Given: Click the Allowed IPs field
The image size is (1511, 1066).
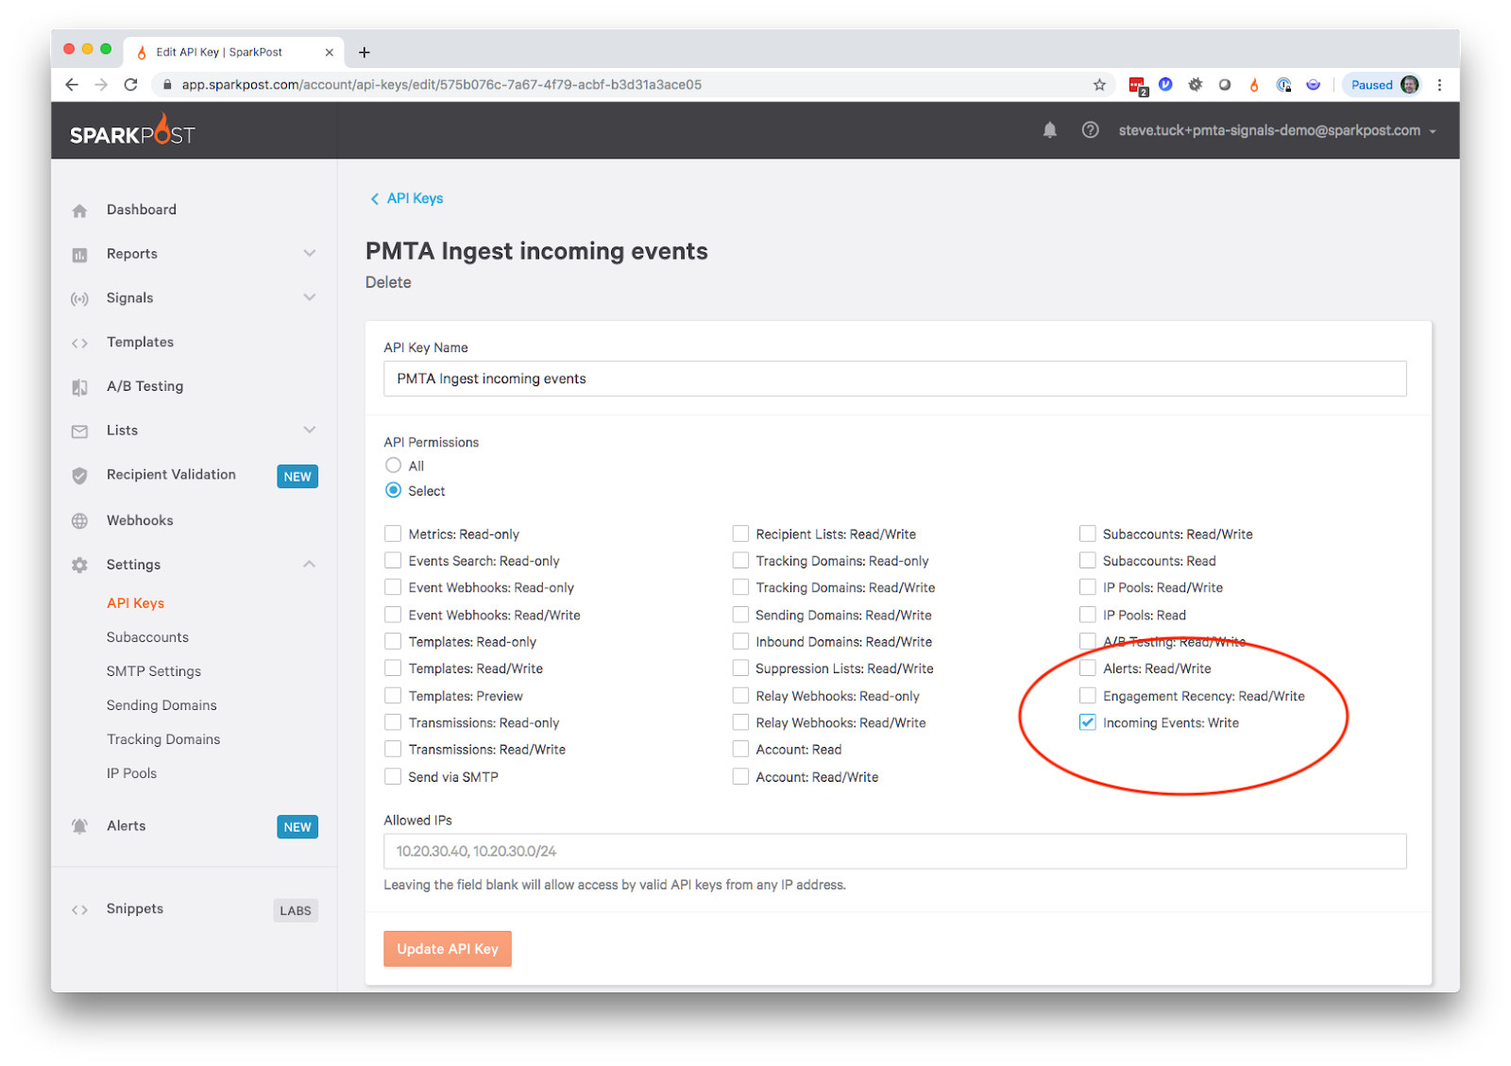Looking at the screenshot, I should coord(894,851).
